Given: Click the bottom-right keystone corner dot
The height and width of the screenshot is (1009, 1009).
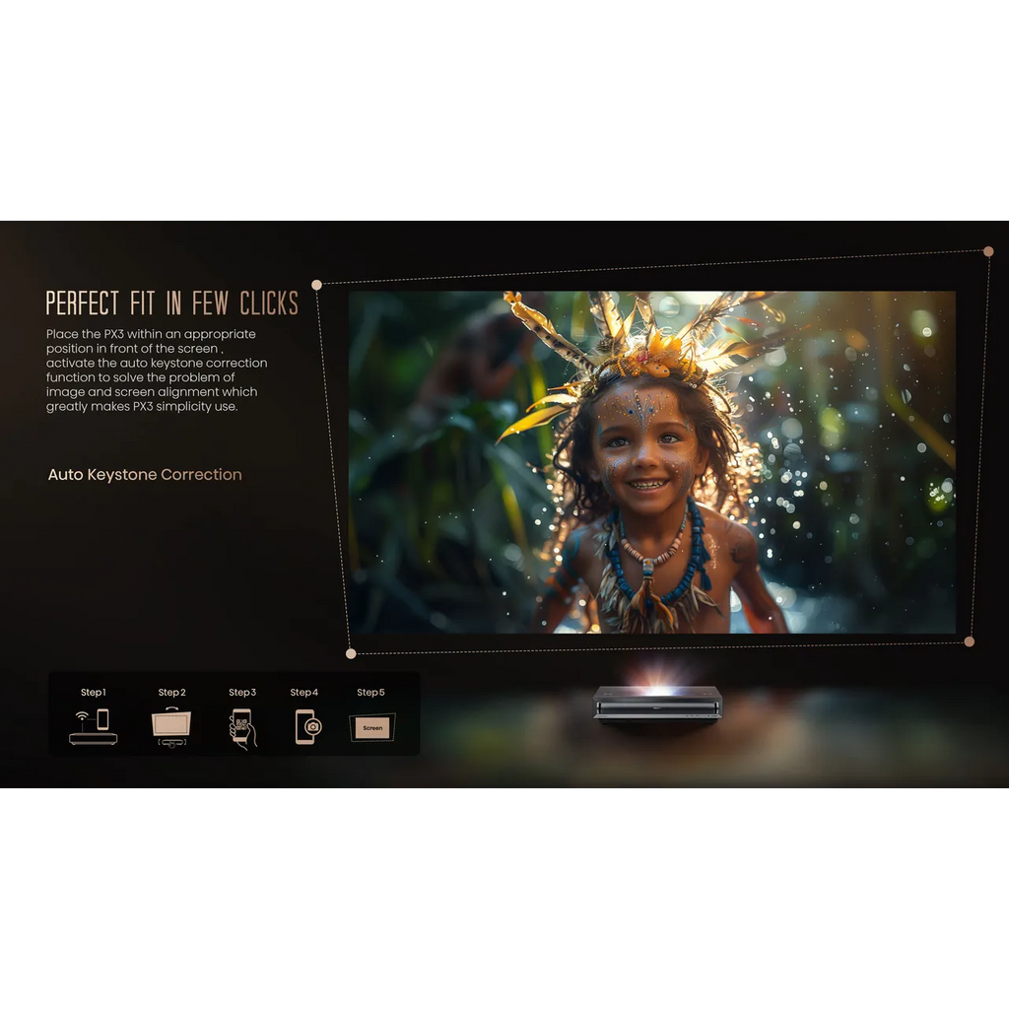Looking at the screenshot, I should (969, 641).
